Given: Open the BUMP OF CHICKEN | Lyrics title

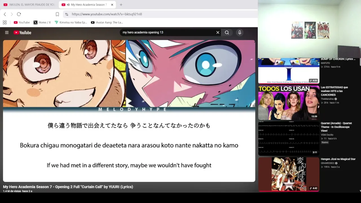Looking at the screenshot, I should (x=338, y=59).
